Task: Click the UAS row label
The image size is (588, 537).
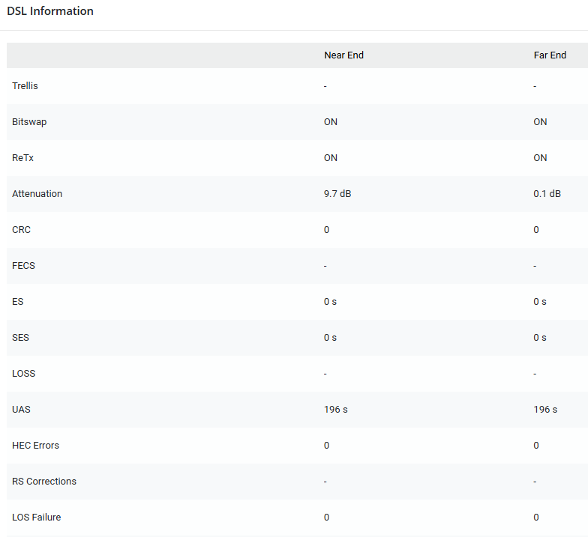Action: click(x=21, y=410)
